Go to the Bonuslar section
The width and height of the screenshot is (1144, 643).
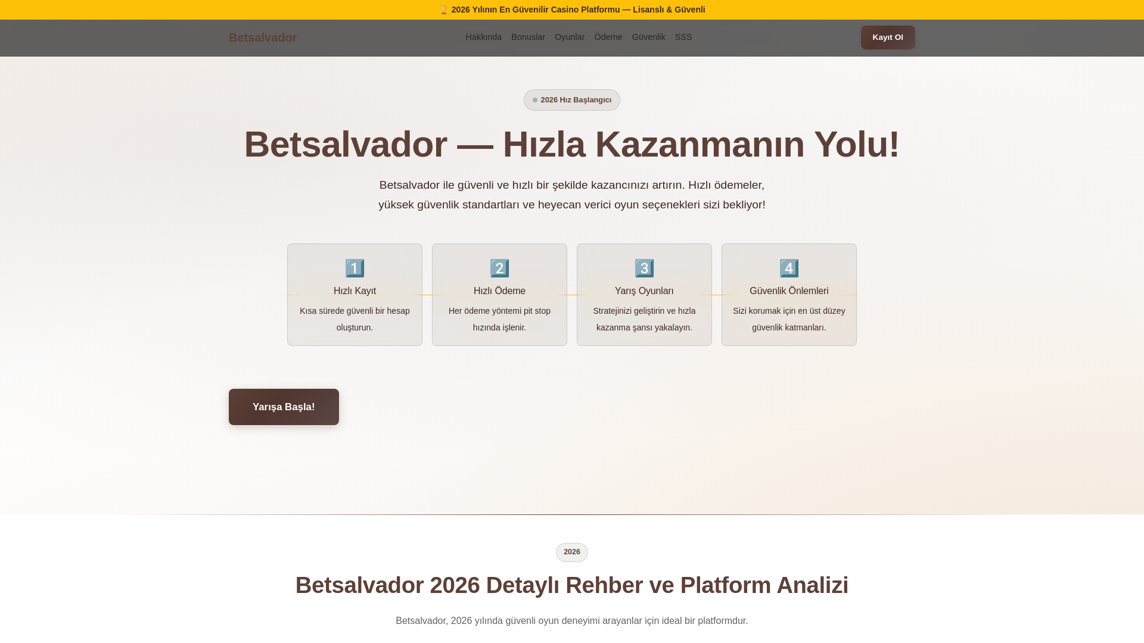[x=528, y=37]
